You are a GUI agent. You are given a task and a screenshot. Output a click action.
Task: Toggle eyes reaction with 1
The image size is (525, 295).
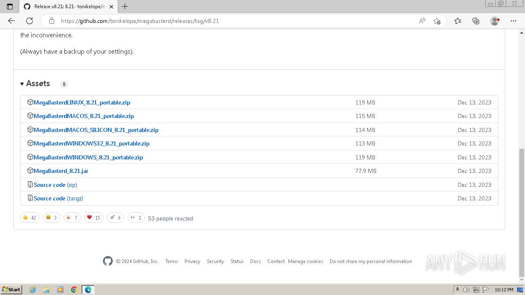tap(136, 218)
